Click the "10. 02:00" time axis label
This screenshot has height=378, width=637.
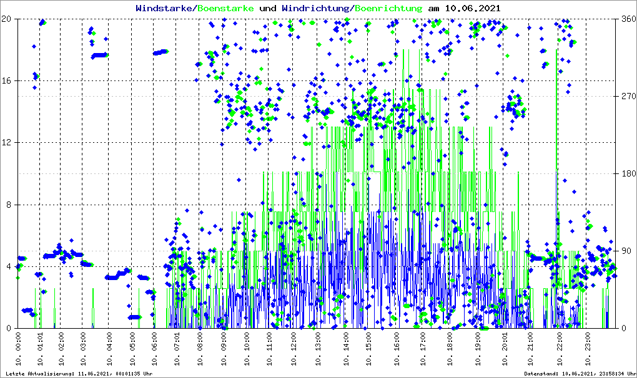61,349
